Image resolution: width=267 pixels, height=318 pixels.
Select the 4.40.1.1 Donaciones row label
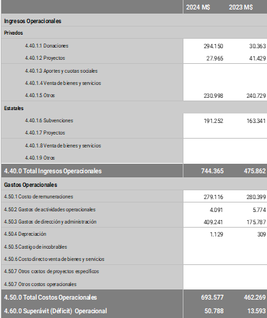tap(47, 46)
